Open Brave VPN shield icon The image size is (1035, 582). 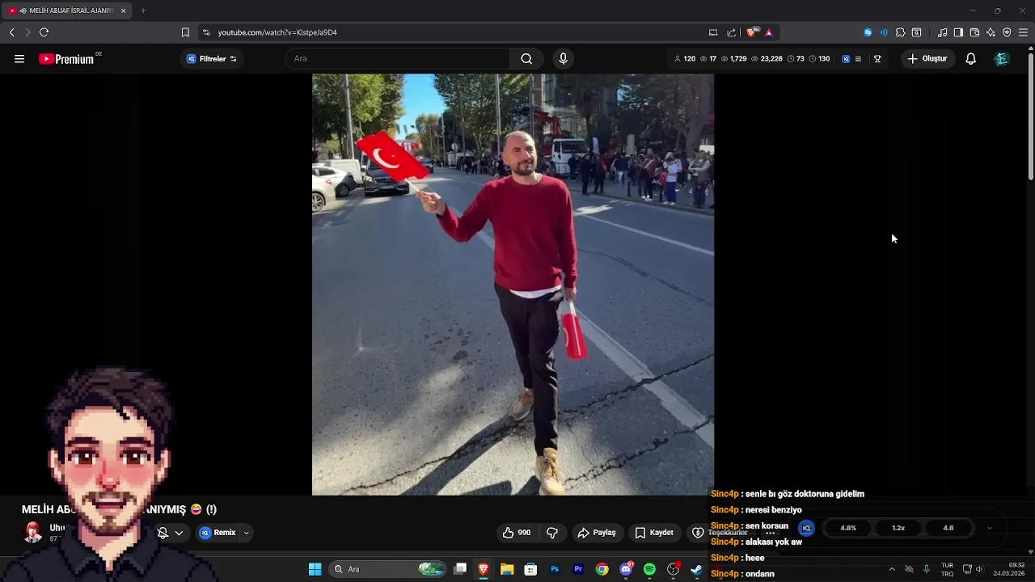(x=1007, y=32)
